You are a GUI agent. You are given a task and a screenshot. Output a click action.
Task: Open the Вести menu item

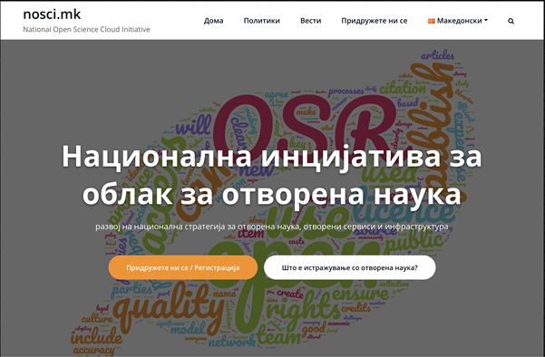pyautogui.click(x=311, y=21)
